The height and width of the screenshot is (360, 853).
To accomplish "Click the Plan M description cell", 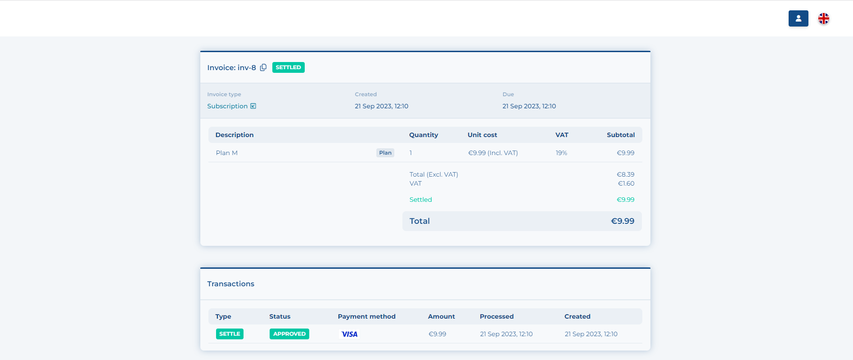I will (226, 153).
